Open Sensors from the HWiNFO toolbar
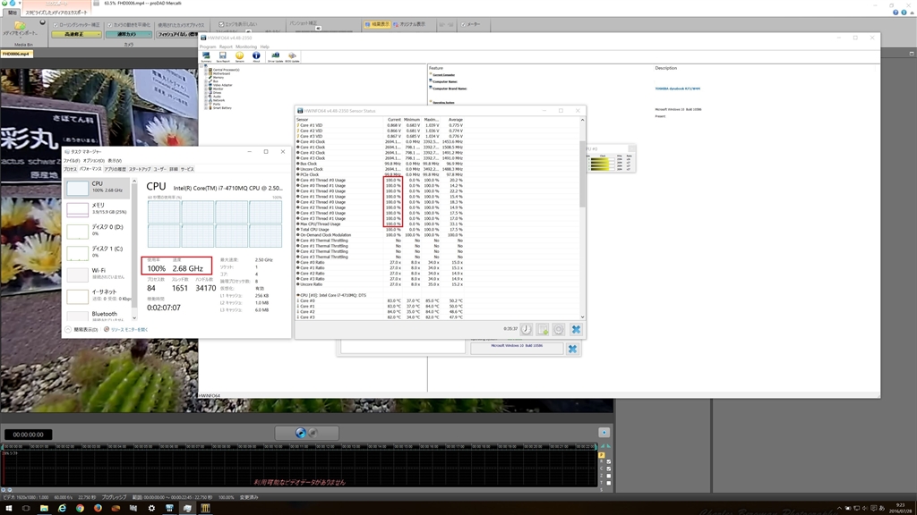Image resolution: width=917 pixels, height=515 pixels. 239,56
